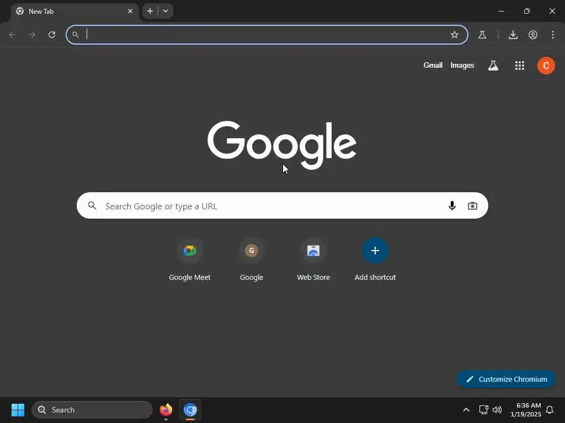The width and height of the screenshot is (565, 423).
Task: Bookmark this tab with the star icon
Action: point(455,35)
